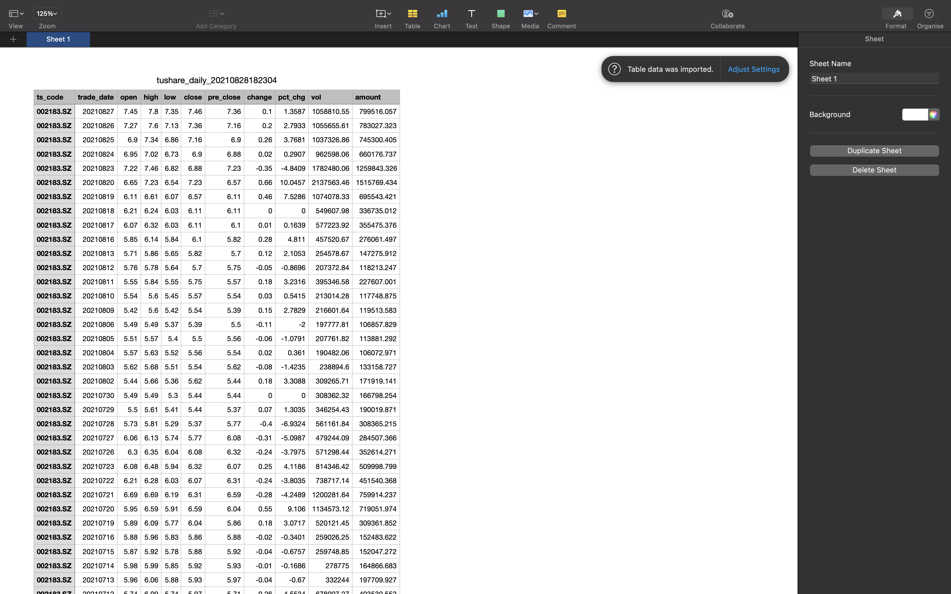Viewport: 951px width, 594px height.
Task: Expand the Media insert menu
Action: [x=536, y=13]
